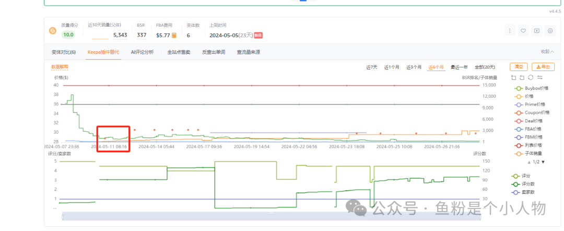
Task: Toggle the 列表价格 legend series
Action: click(x=528, y=145)
